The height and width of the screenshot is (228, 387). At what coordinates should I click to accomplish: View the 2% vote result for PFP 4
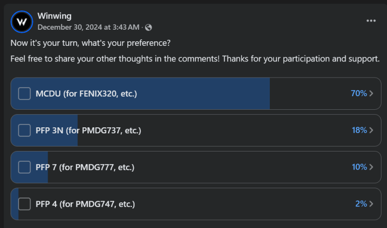[361, 204]
